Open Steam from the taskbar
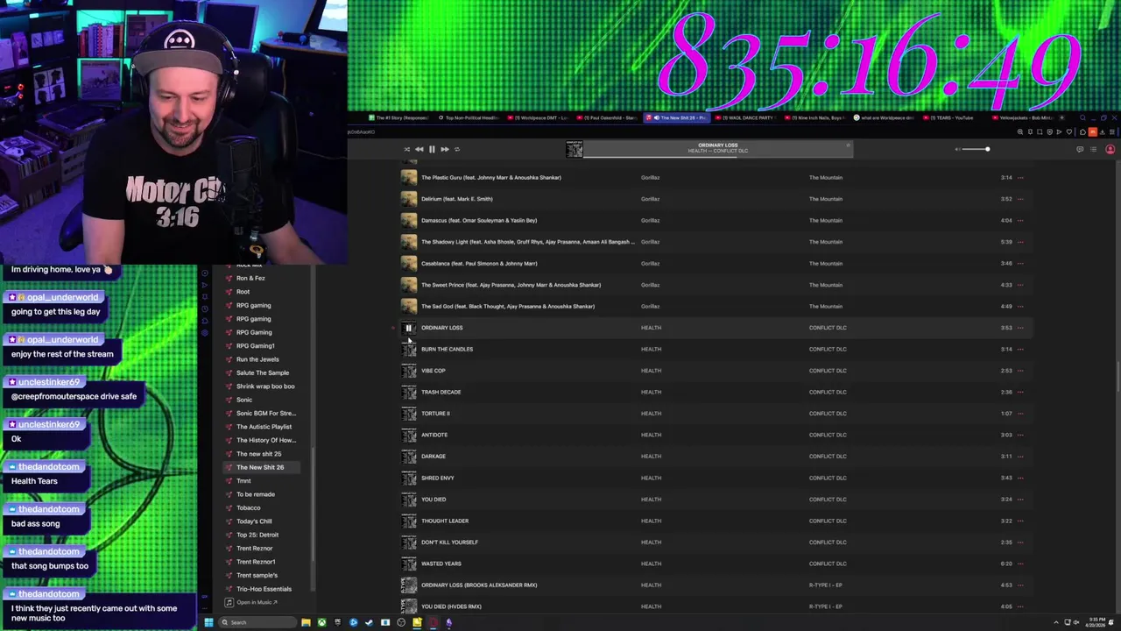This screenshot has height=631, width=1121. [369, 622]
